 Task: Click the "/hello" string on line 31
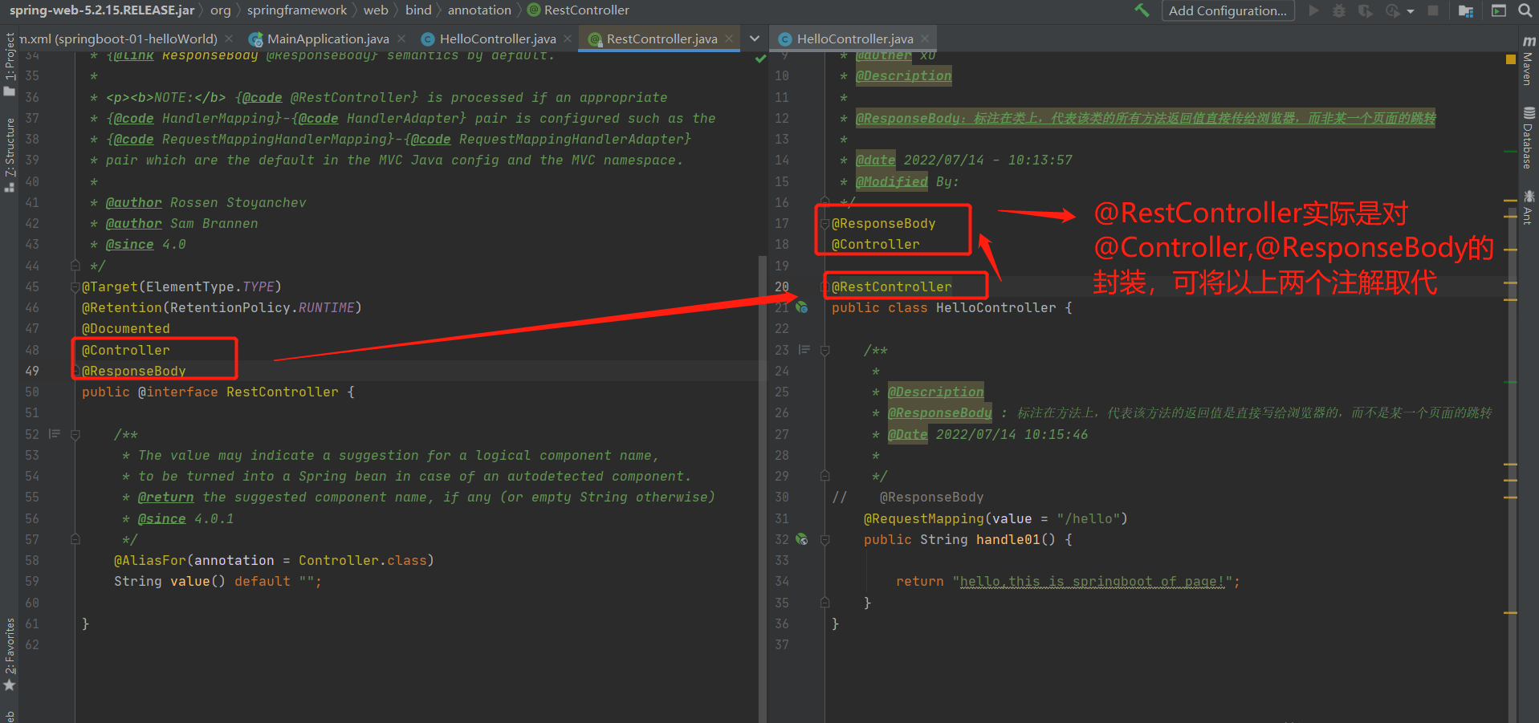click(x=1089, y=518)
